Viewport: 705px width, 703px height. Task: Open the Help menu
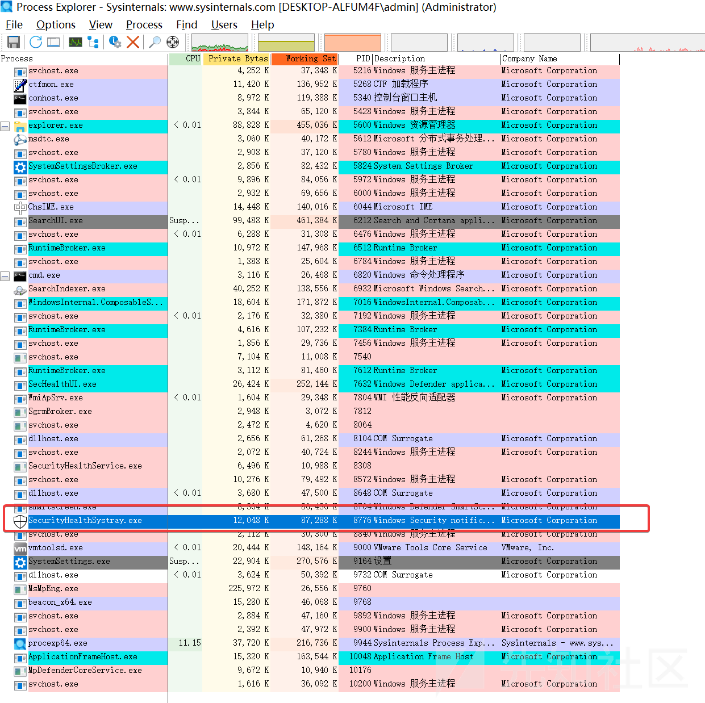pos(262,24)
